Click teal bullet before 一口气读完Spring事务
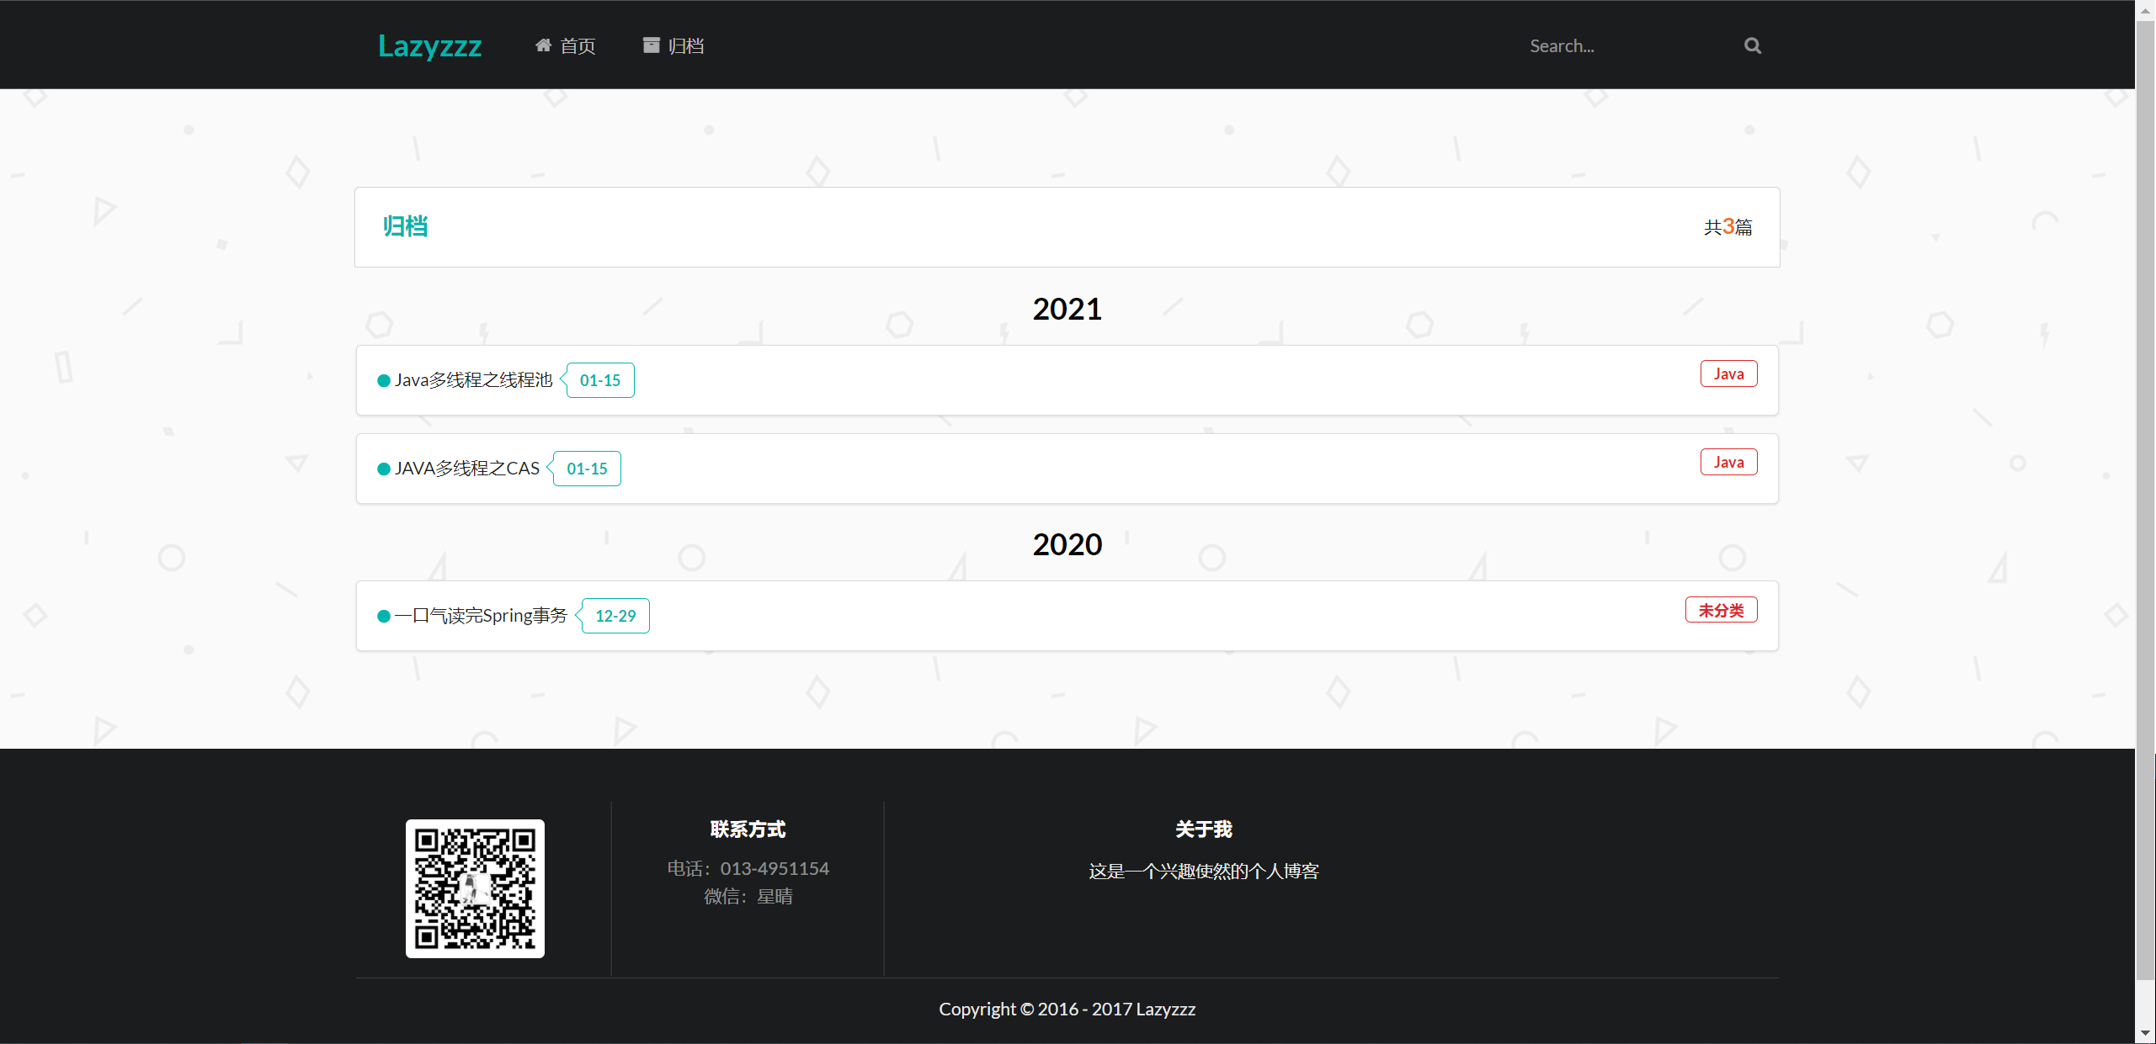Image resolution: width=2156 pixels, height=1044 pixels. 384,616
